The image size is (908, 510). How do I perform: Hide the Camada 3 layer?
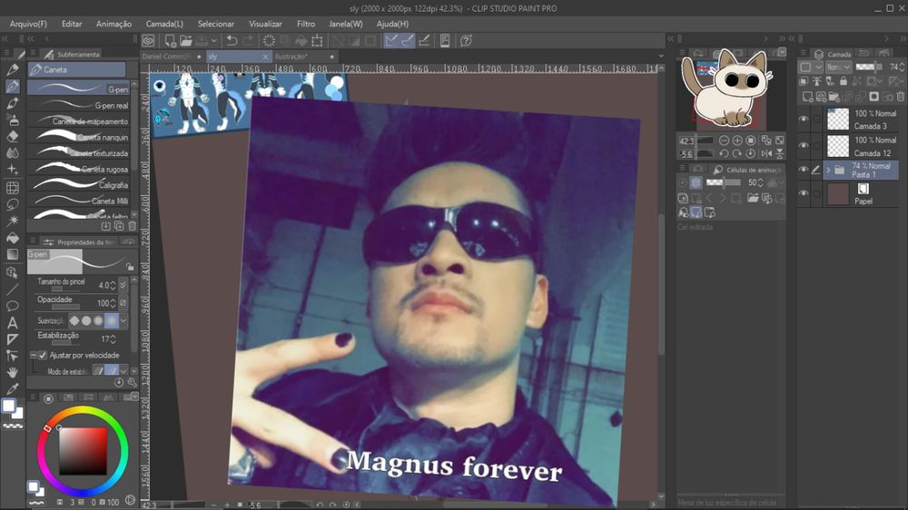(804, 120)
